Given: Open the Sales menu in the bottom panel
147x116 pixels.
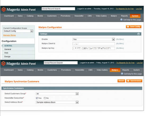Looking at the screenshot, I should [x=20, y=70].
